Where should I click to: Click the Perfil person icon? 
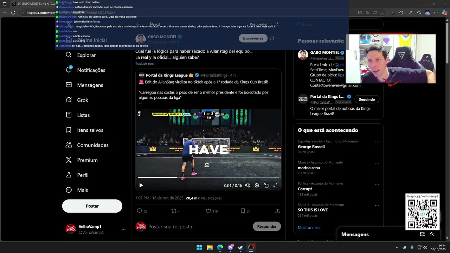(x=69, y=175)
